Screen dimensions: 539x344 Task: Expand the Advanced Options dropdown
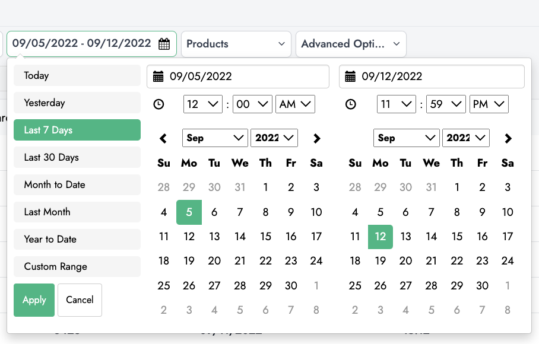[x=350, y=44]
